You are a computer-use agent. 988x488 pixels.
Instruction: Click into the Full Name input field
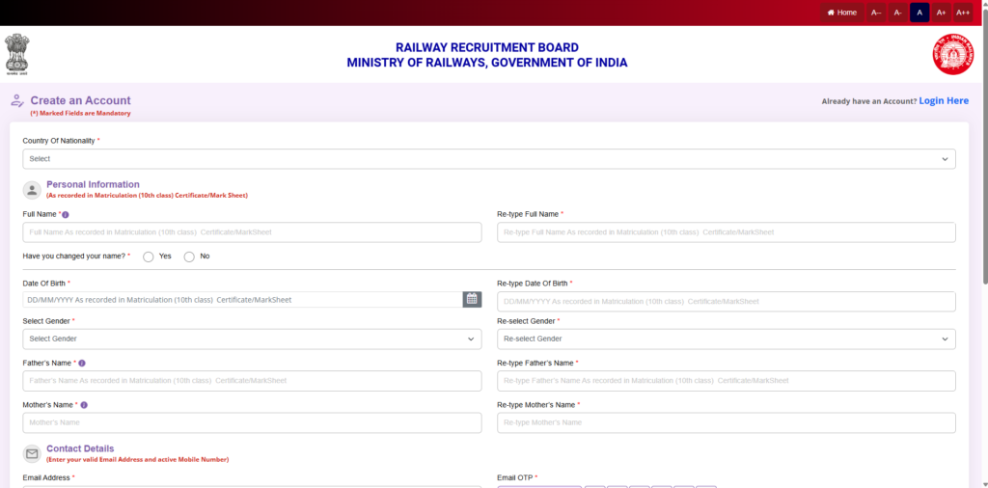pyautogui.click(x=252, y=232)
